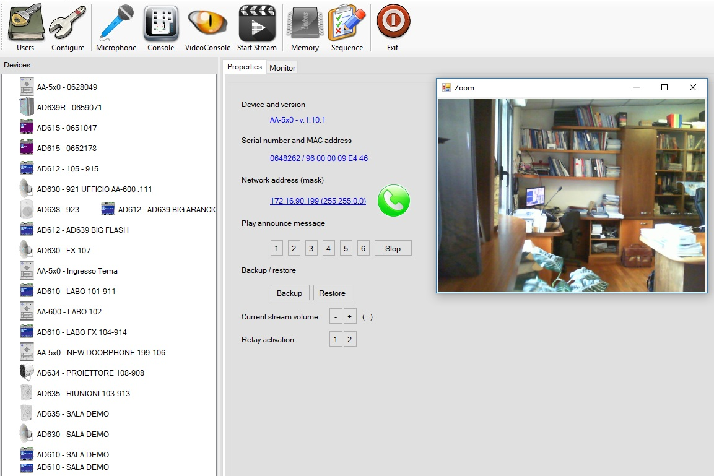The image size is (714, 476).
Task: Play announce message 4
Action: click(x=328, y=248)
